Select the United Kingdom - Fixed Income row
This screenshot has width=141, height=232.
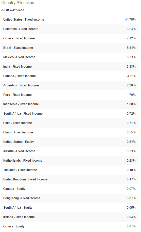coord(69,179)
